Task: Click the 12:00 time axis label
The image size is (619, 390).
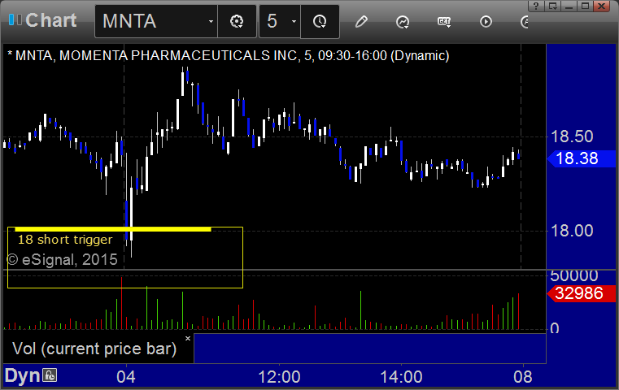Action: [x=279, y=377]
